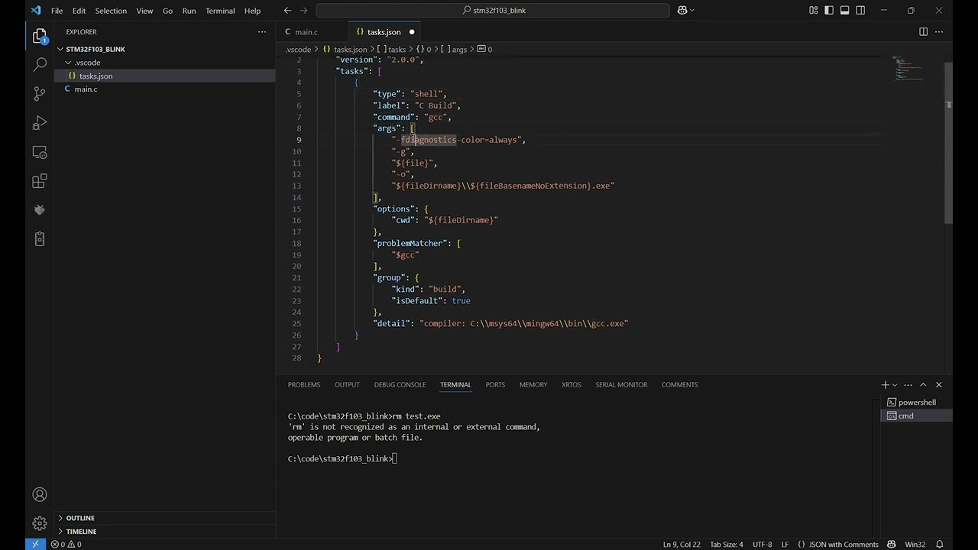The width and height of the screenshot is (978, 550).
Task: Open the Search view icon
Action: pyautogui.click(x=40, y=65)
